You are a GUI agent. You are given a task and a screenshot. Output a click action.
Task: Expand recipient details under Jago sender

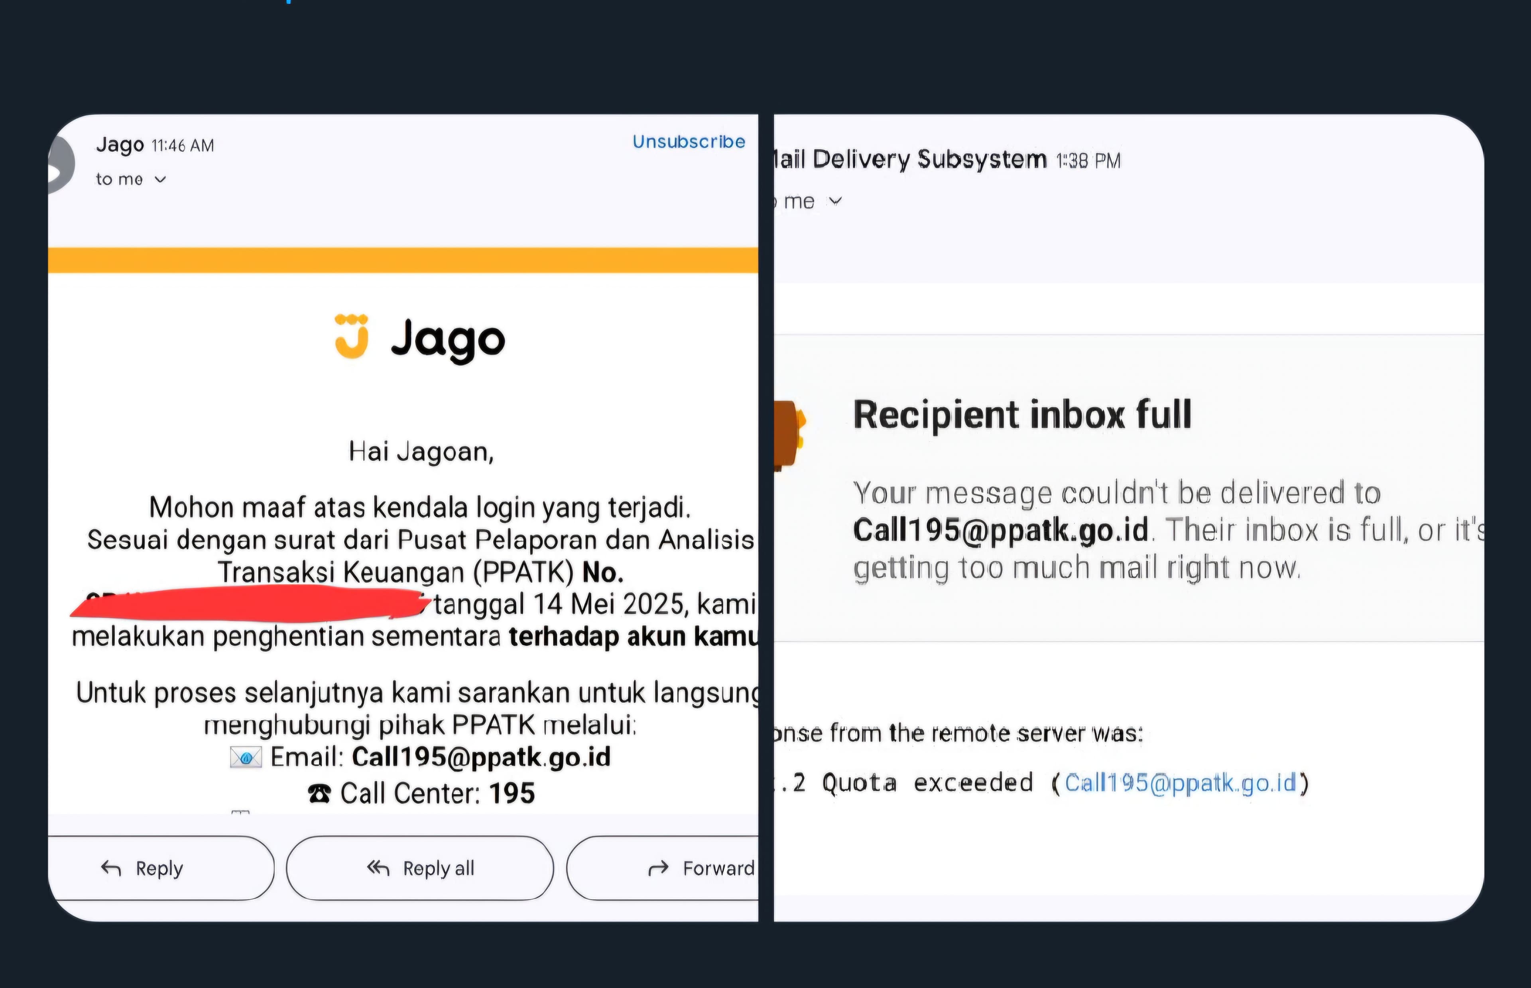coord(160,180)
